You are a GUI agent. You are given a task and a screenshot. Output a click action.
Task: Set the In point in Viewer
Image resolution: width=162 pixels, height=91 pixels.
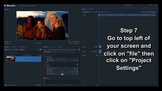(71, 41)
